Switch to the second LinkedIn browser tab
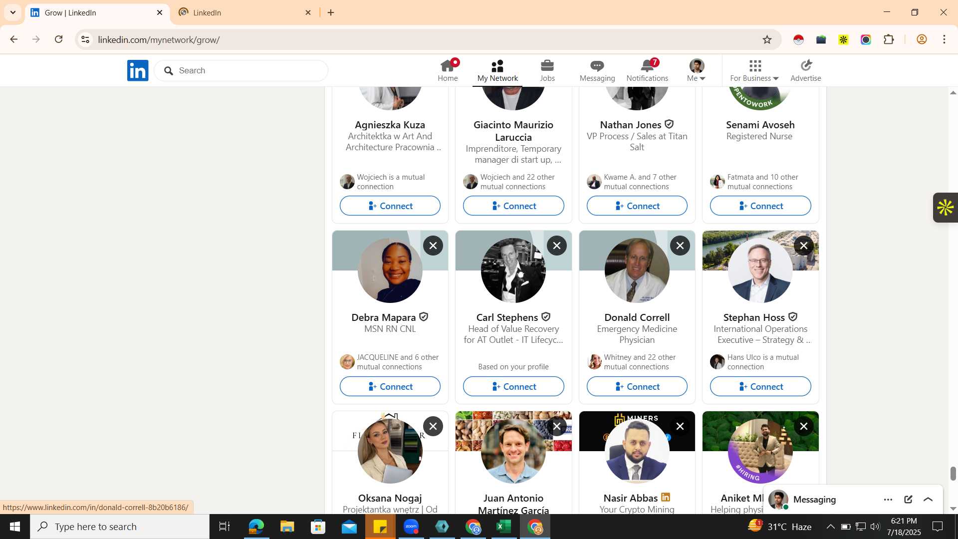This screenshot has width=958, height=539. click(x=244, y=12)
